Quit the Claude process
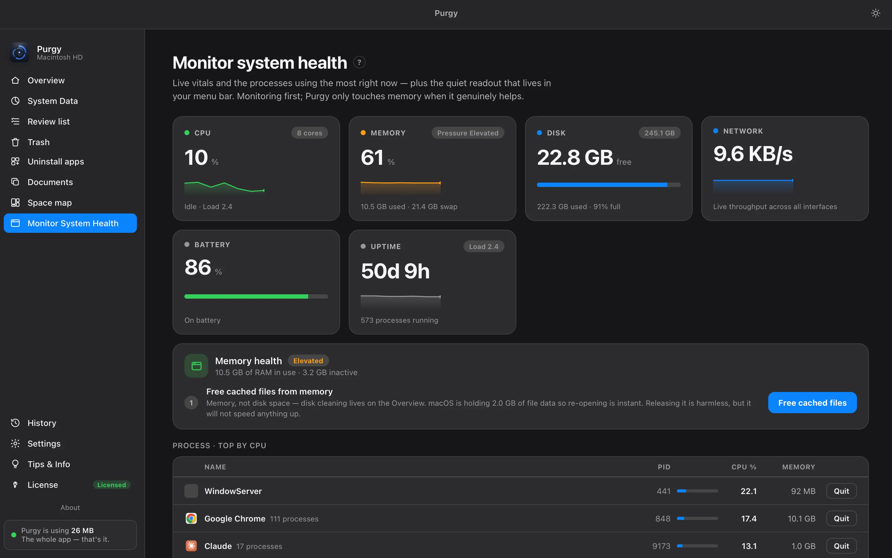Image resolution: width=892 pixels, height=558 pixels. [x=841, y=546]
